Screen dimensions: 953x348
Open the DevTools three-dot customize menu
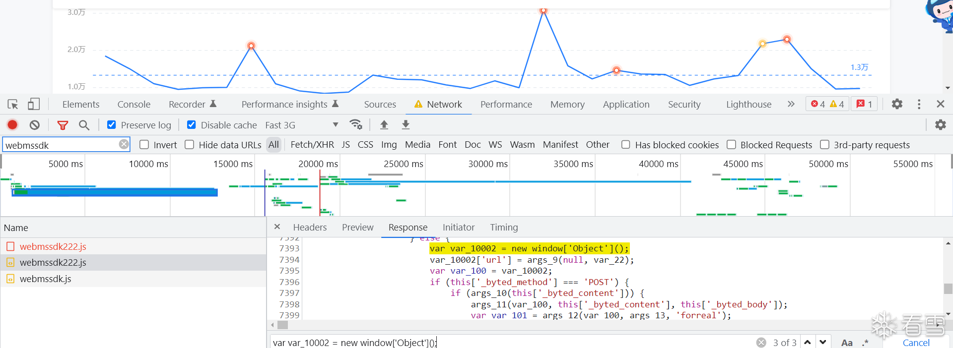(919, 104)
